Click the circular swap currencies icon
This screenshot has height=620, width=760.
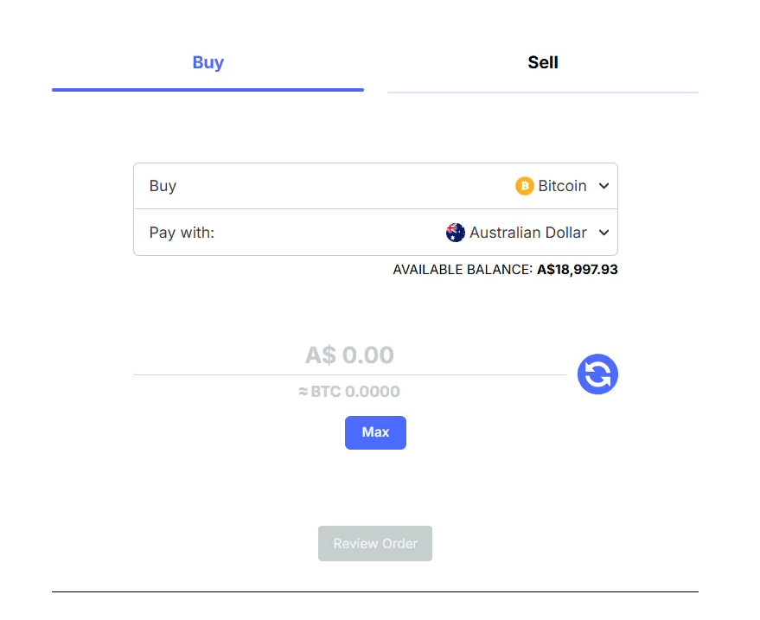click(597, 374)
